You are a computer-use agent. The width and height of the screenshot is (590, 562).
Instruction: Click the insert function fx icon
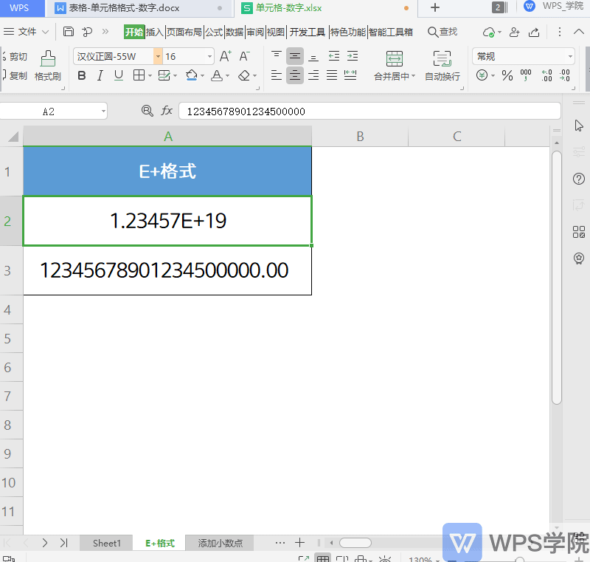point(167,111)
